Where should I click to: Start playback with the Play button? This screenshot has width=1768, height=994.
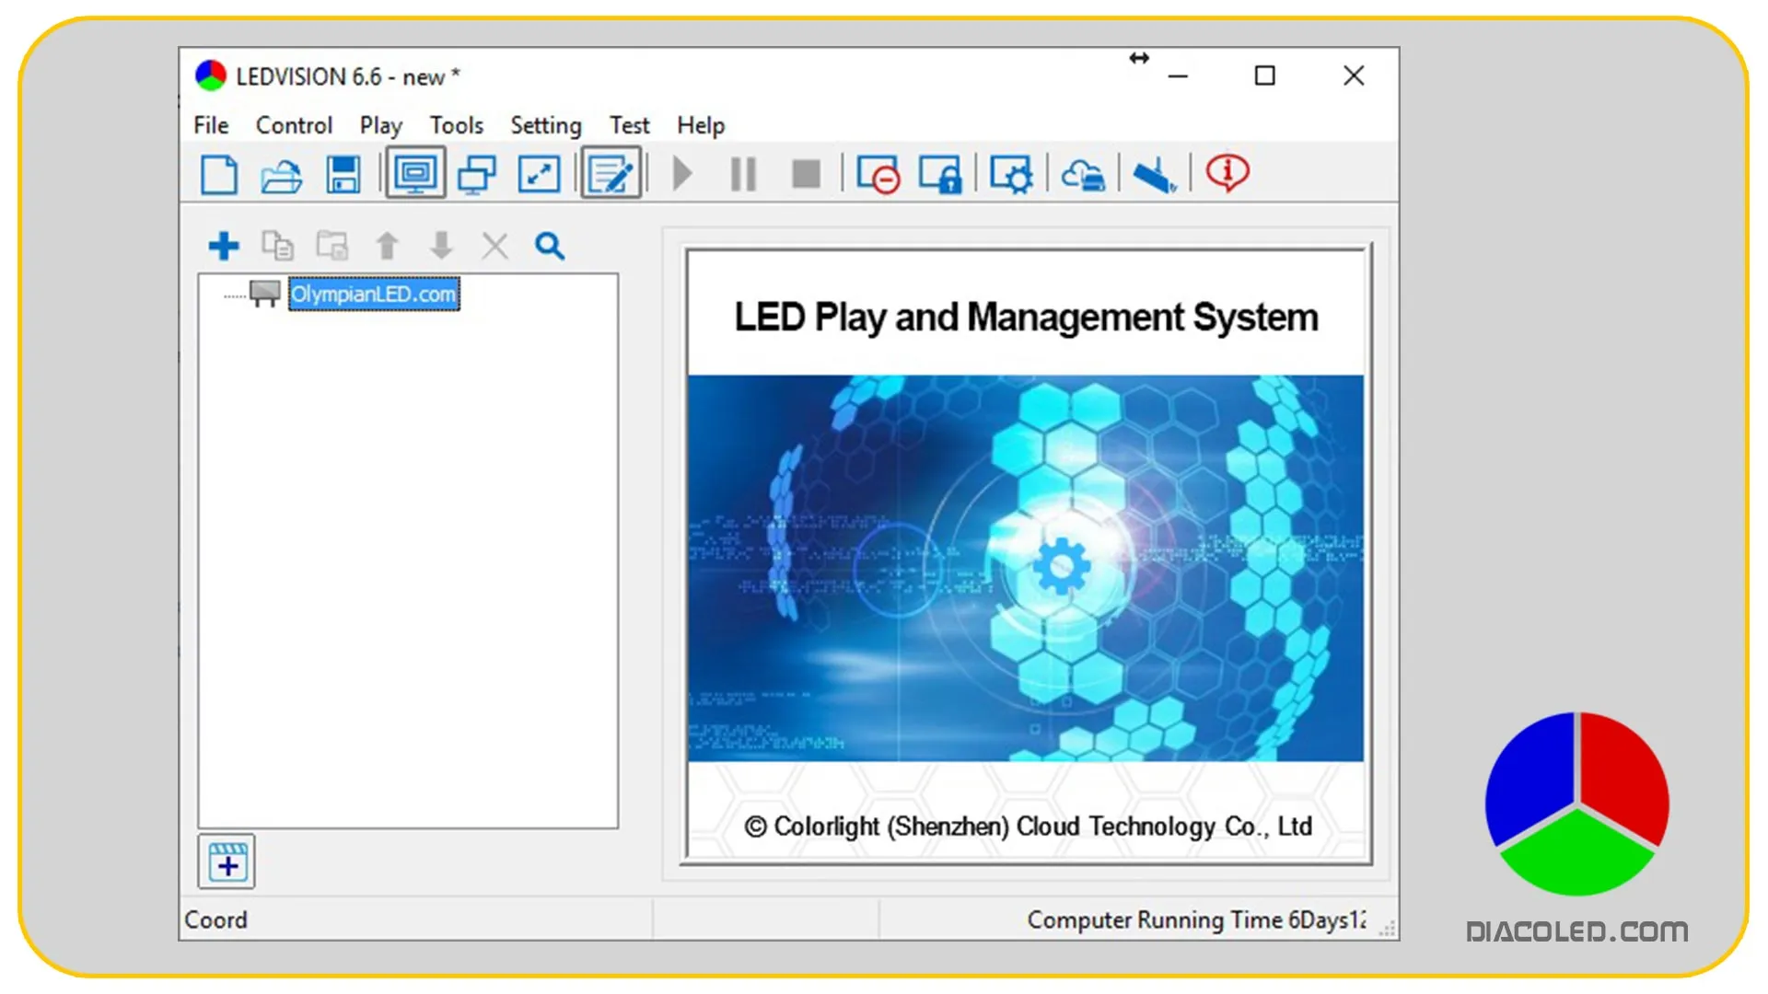coord(682,174)
